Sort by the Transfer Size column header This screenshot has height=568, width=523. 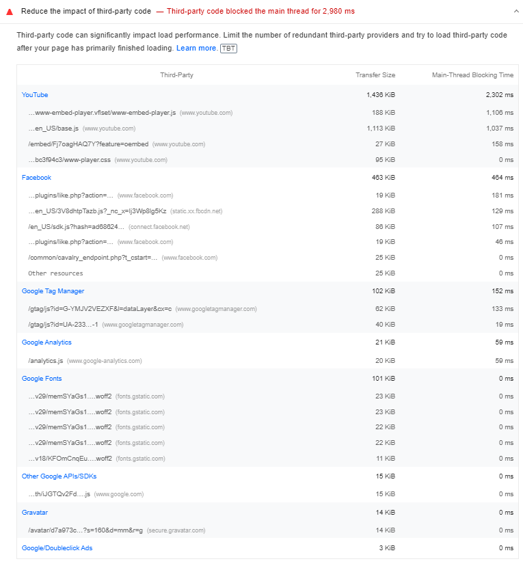pyautogui.click(x=375, y=75)
